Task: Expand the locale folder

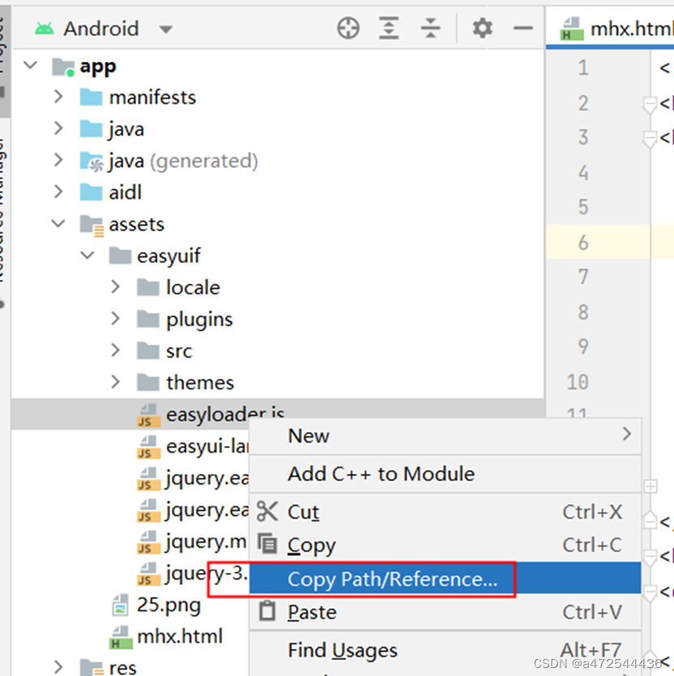Action: pos(115,287)
